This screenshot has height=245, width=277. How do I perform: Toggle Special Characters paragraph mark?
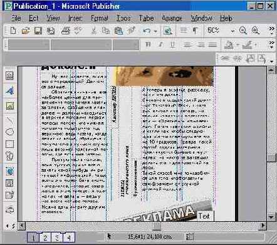point(195,31)
